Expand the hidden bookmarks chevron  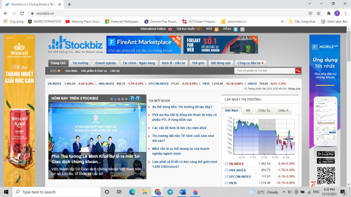tap(282, 22)
